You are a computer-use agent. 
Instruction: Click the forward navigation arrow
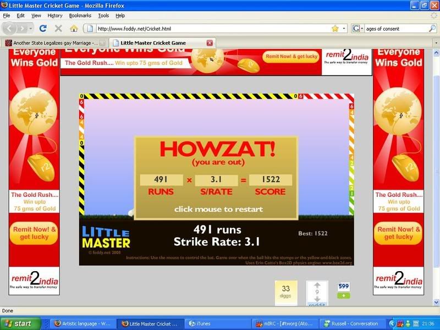tap(21, 29)
